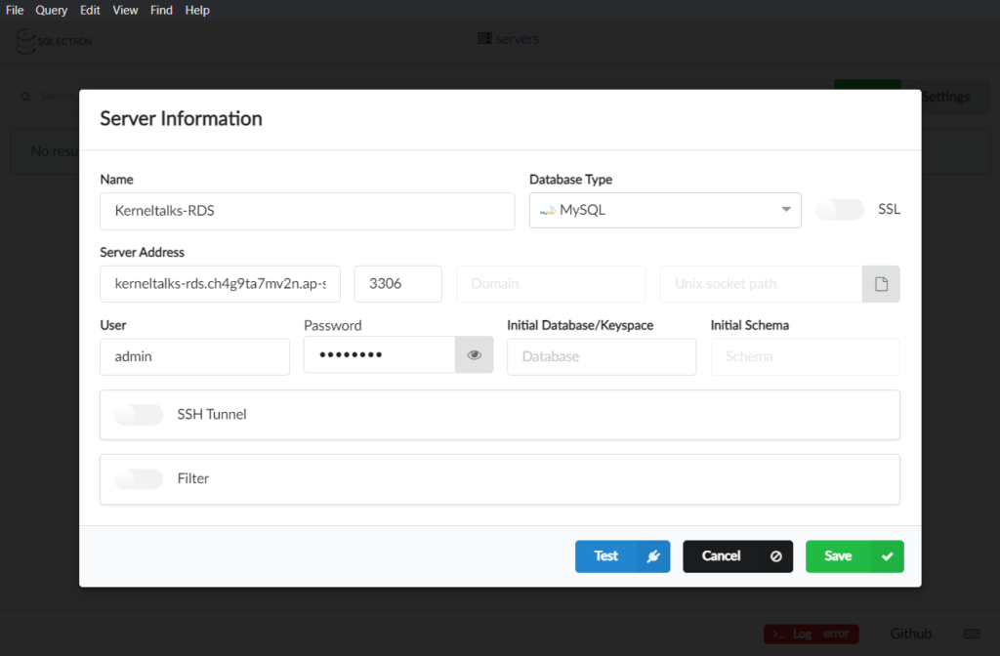Open the Github link in footer

(x=911, y=634)
